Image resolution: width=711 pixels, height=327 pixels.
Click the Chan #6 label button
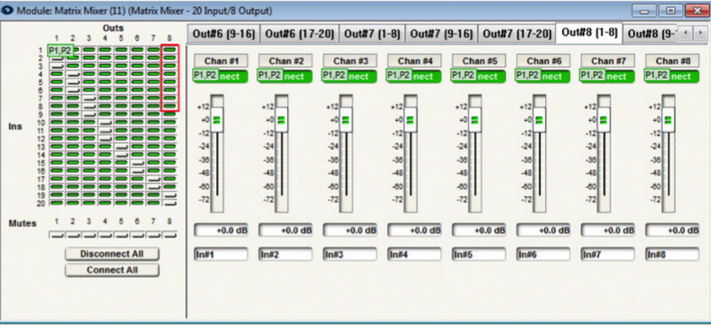(x=543, y=61)
